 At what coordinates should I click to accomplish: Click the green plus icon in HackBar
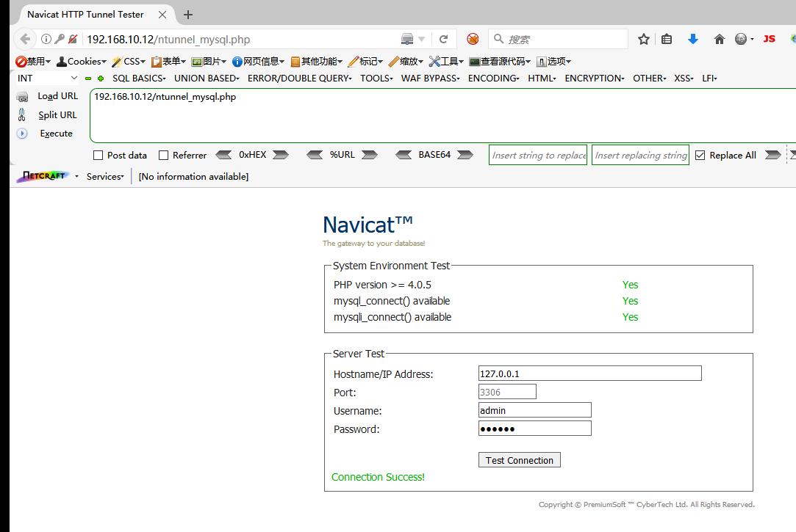point(101,79)
